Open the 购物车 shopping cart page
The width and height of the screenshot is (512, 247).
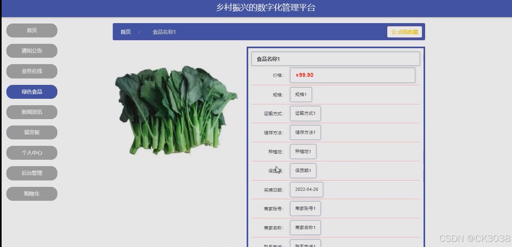tap(31, 194)
